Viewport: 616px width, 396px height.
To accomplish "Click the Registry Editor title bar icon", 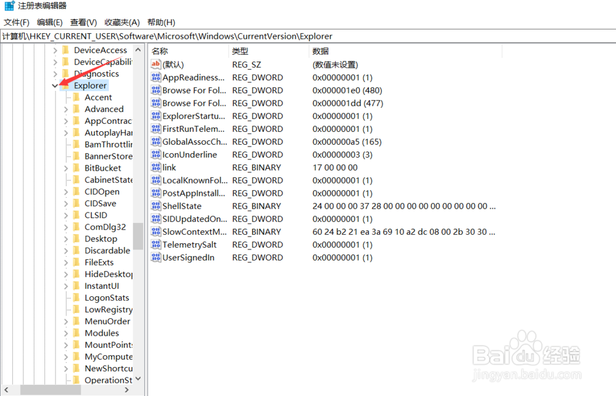I will point(9,6).
